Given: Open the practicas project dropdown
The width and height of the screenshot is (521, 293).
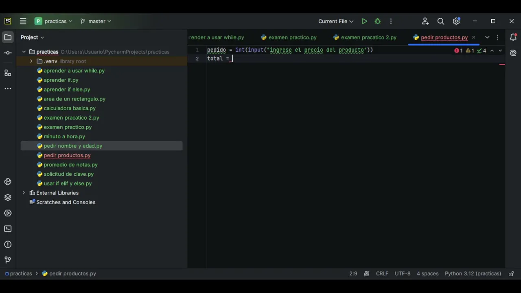Looking at the screenshot, I should point(53,21).
